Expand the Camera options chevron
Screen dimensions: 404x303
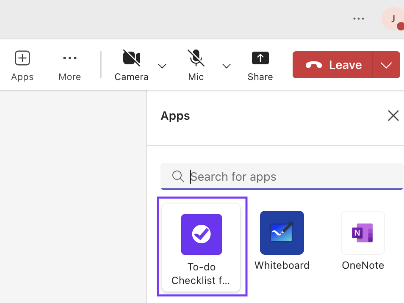[162, 66]
